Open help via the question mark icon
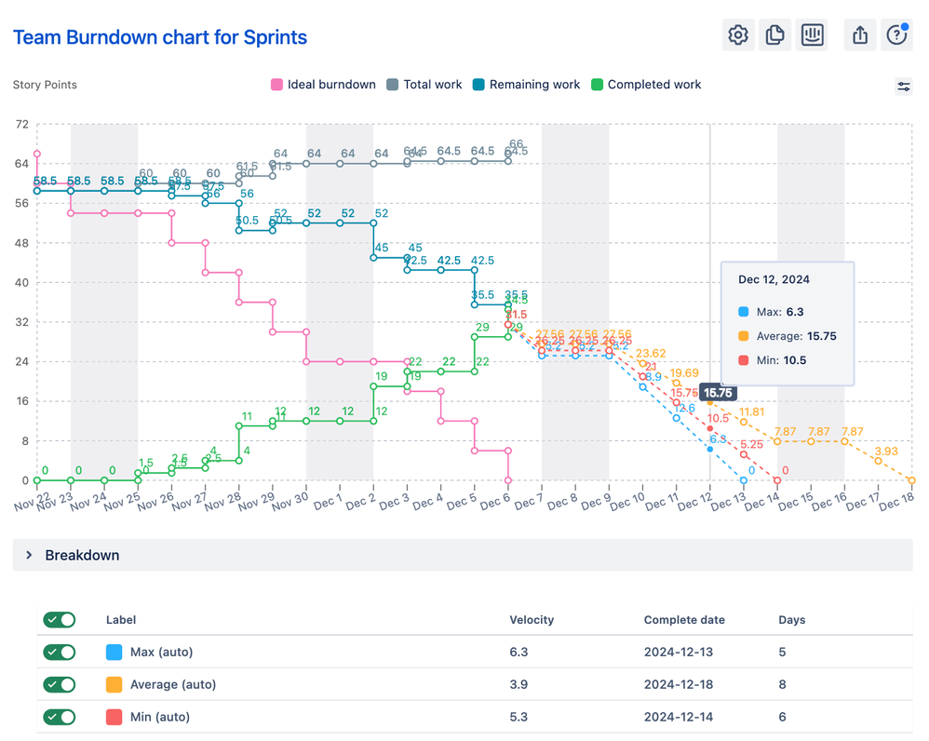Viewport: 929px width, 741px height. pyautogui.click(x=895, y=34)
